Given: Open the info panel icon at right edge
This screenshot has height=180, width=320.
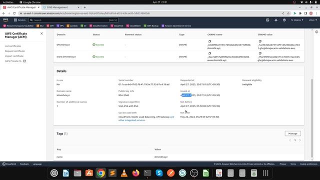Looking at the screenshot, I should point(316,32).
